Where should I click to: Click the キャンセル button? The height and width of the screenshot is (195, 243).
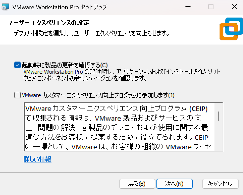[x=220, y=184]
